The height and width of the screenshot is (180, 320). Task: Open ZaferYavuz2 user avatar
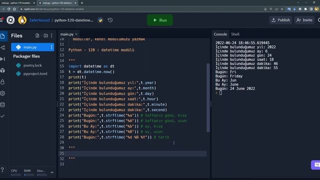22,20
